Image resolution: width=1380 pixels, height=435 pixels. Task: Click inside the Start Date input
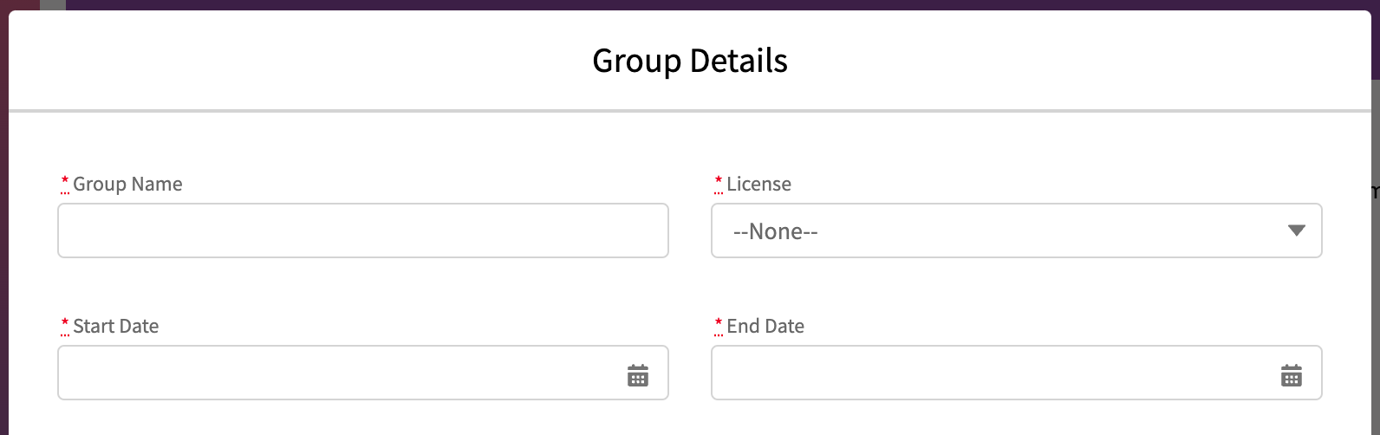[338, 373]
